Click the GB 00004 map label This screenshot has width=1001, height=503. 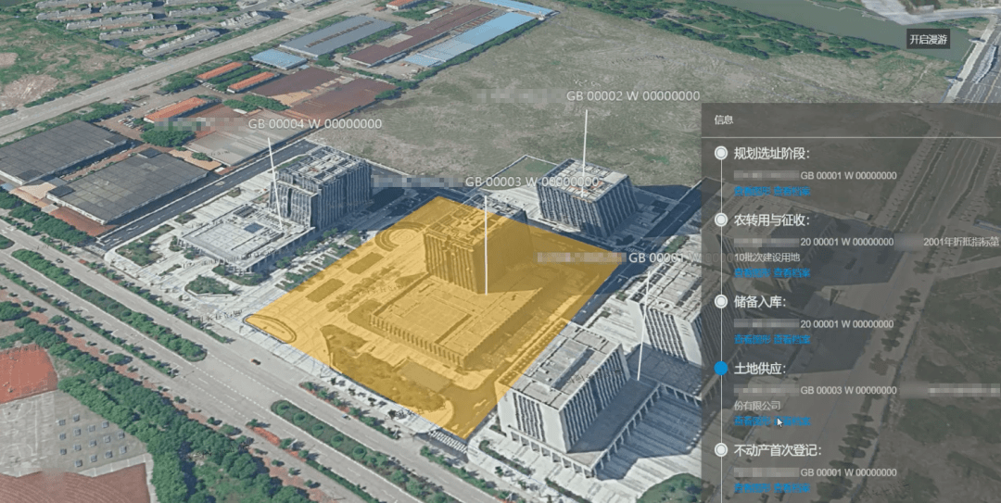(x=314, y=124)
